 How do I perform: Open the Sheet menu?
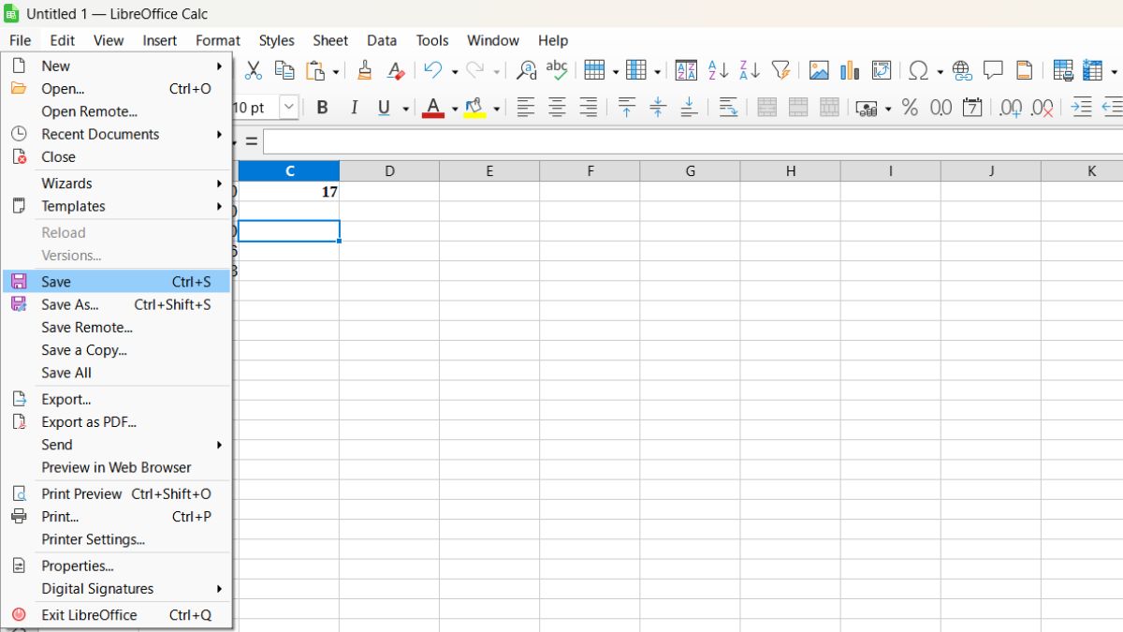click(330, 40)
